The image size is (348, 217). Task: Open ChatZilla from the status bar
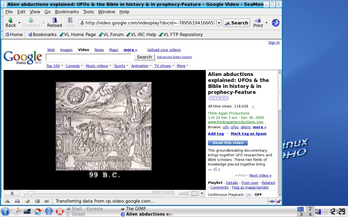(x=47, y=201)
